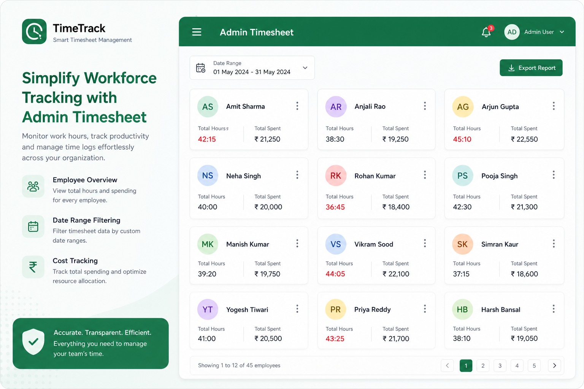The width and height of the screenshot is (584, 389).
Task: Go to previous page arrow
Action: click(447, 365)
